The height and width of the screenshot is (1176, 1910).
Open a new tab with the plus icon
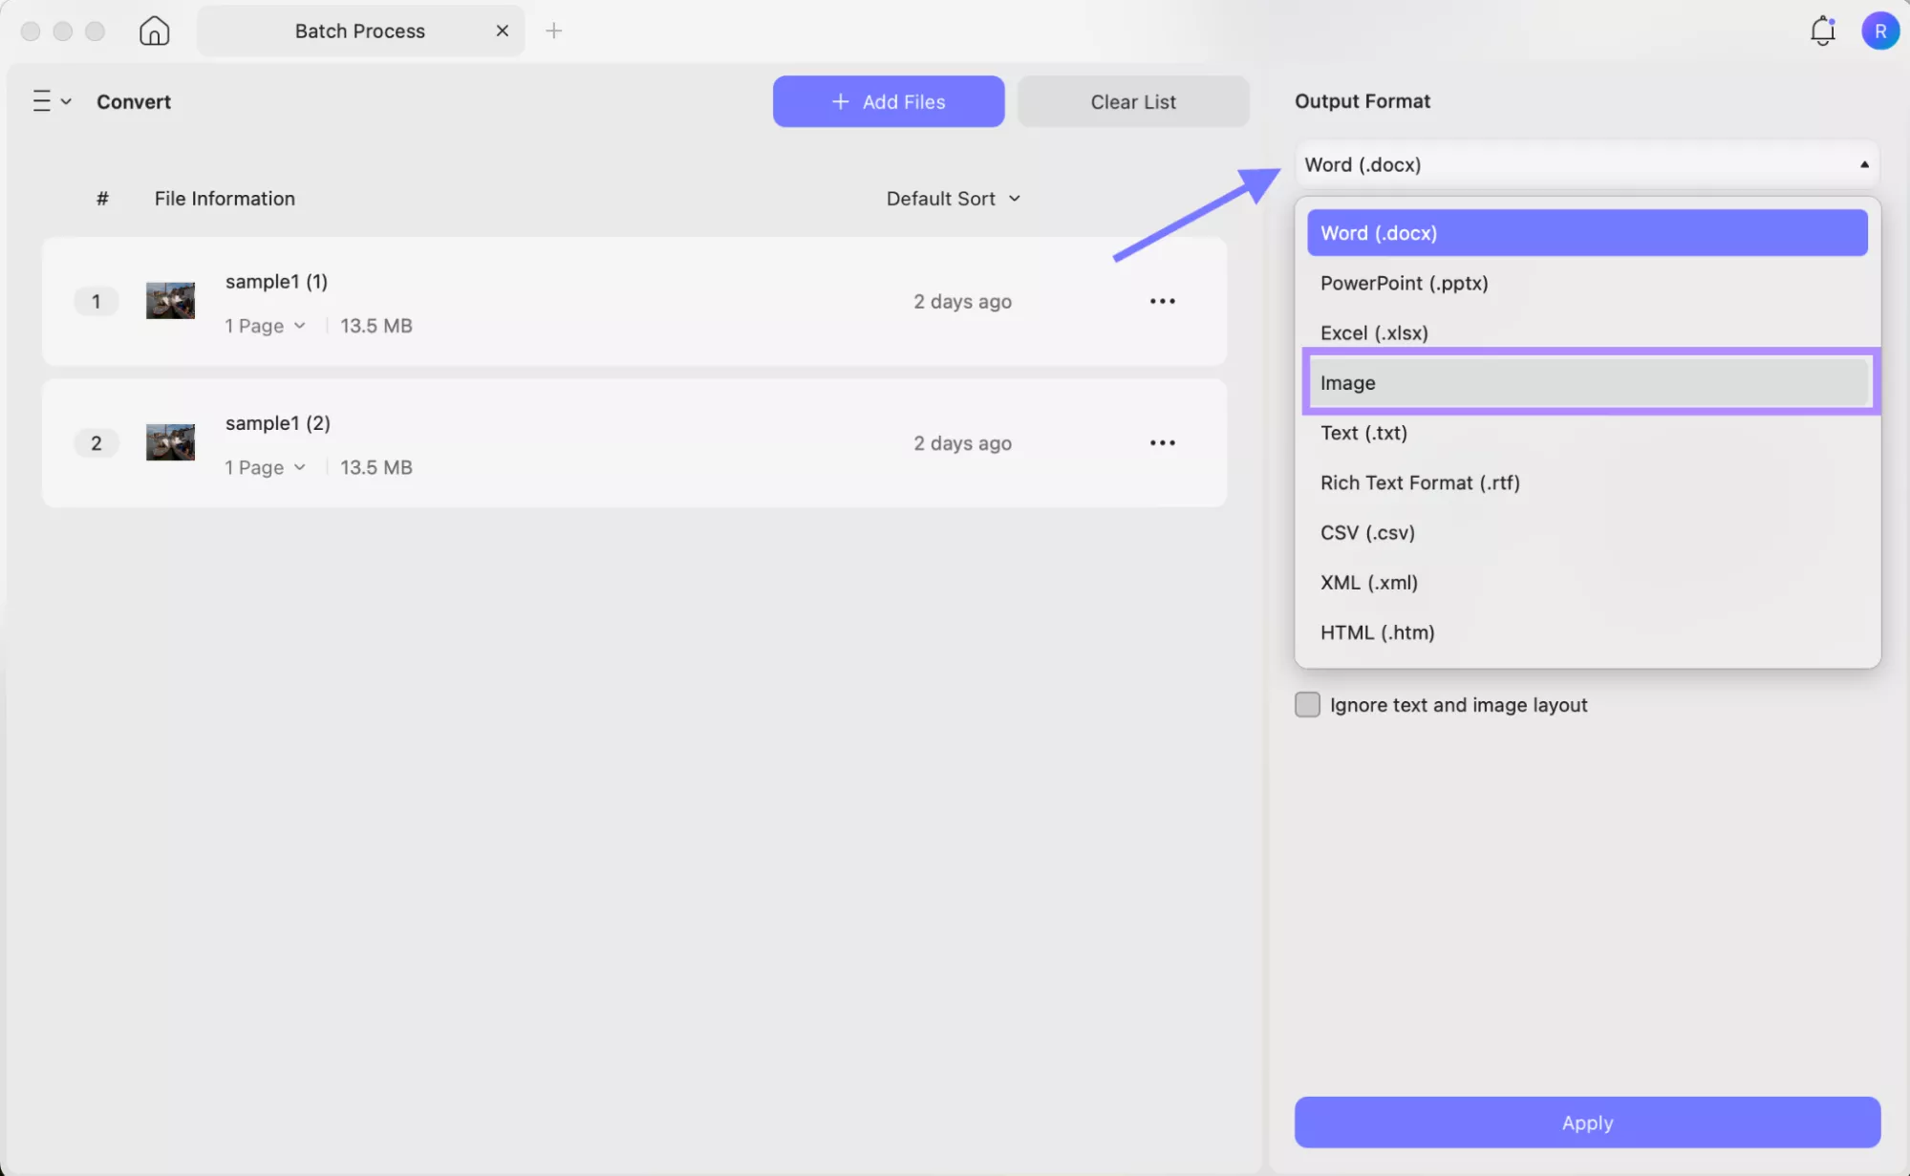click(x=554, y=31)
